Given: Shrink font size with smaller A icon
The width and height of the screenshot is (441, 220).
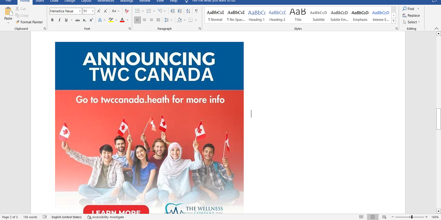Looking at the screenshot, I should 106,11.
